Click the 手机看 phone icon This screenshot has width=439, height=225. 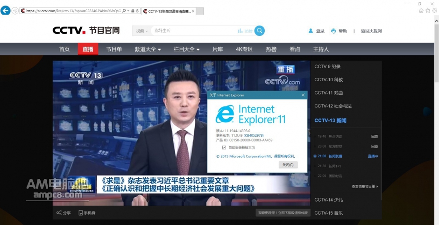coord(81,213)
